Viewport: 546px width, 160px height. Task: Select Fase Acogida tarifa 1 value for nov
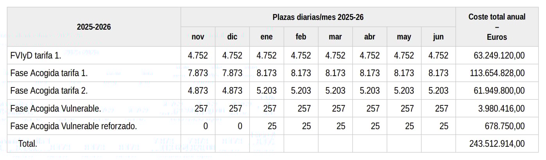pos(198,73)
